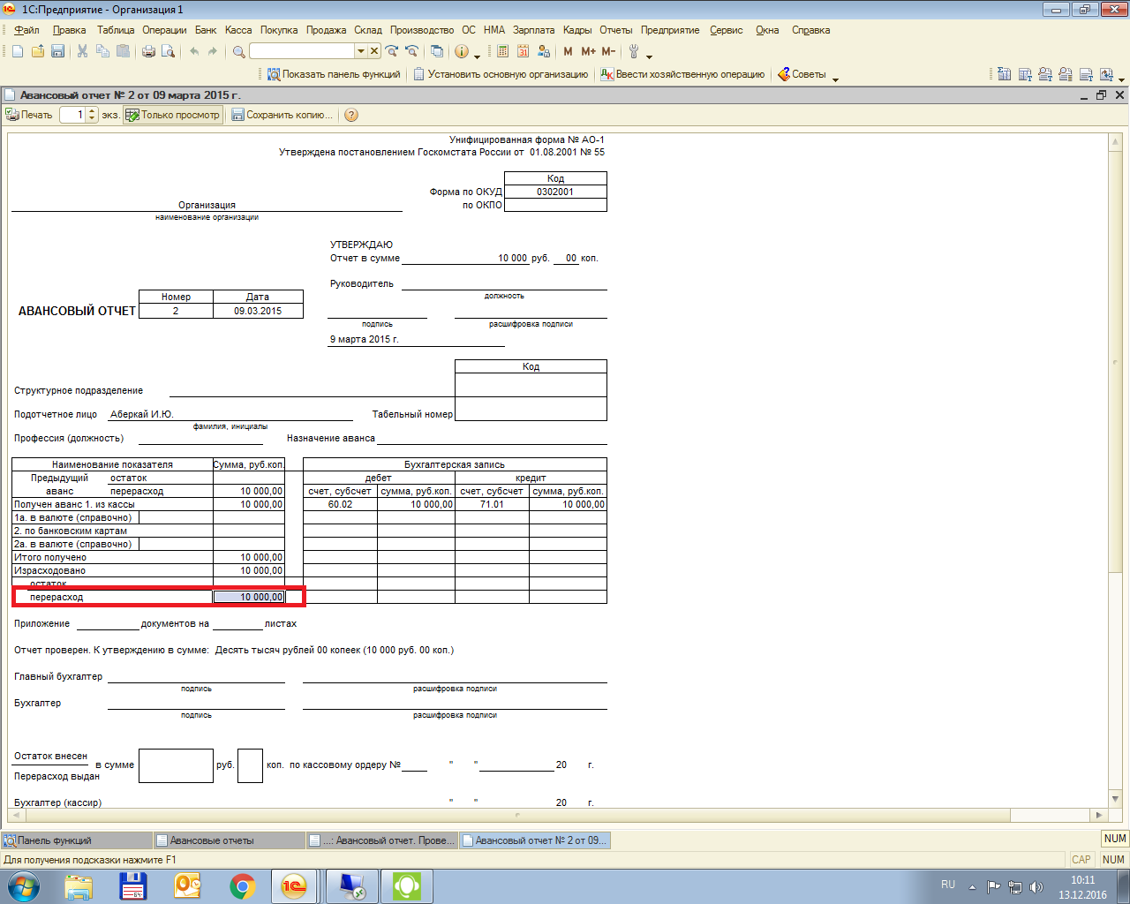Open the round help question mark icon

pyautogui.click(x=351, y=115)
